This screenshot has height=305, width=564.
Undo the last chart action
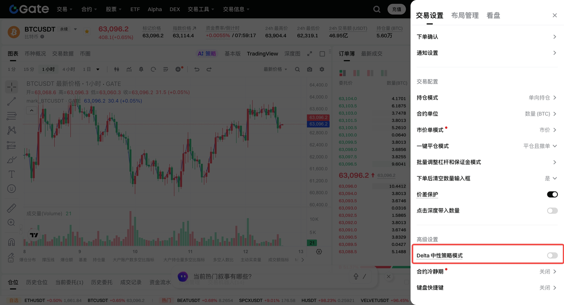click(x=197, y=70)
